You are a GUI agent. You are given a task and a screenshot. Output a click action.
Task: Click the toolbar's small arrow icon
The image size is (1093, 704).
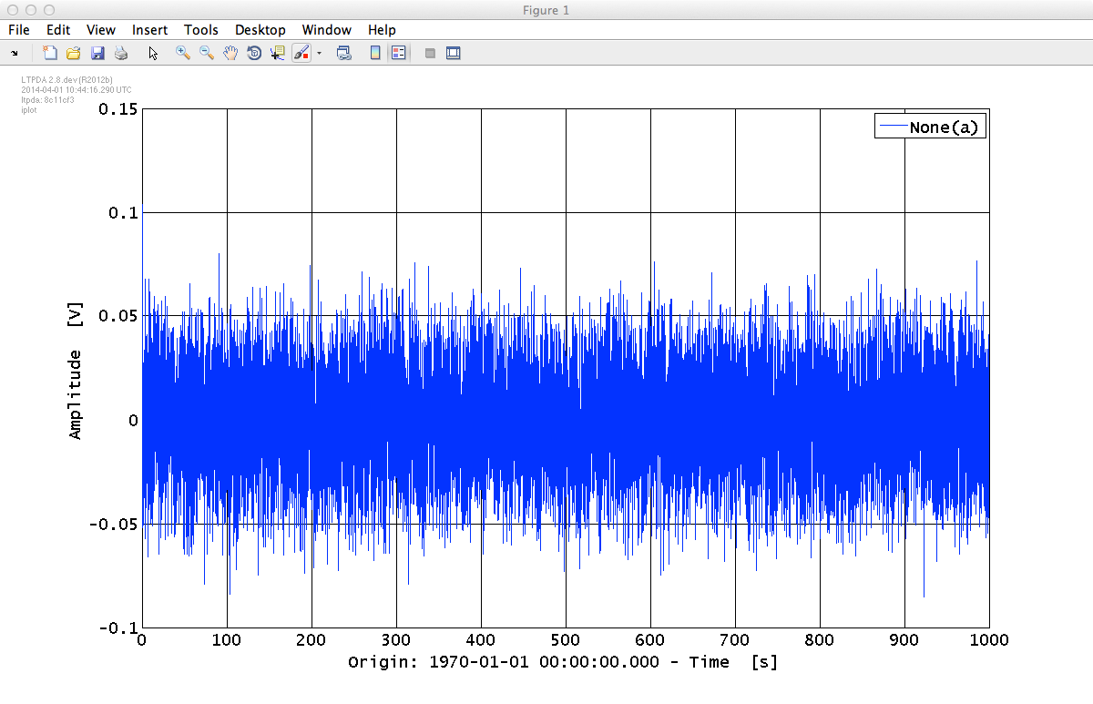click(15, 54)
